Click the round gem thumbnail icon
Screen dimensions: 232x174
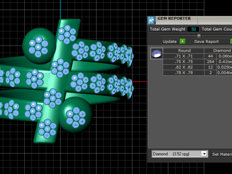(157, 54)
